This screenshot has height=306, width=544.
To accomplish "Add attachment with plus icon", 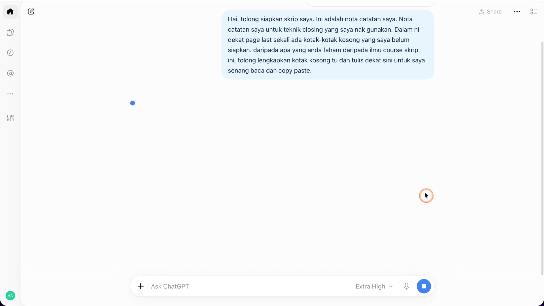I will point(141,286).
